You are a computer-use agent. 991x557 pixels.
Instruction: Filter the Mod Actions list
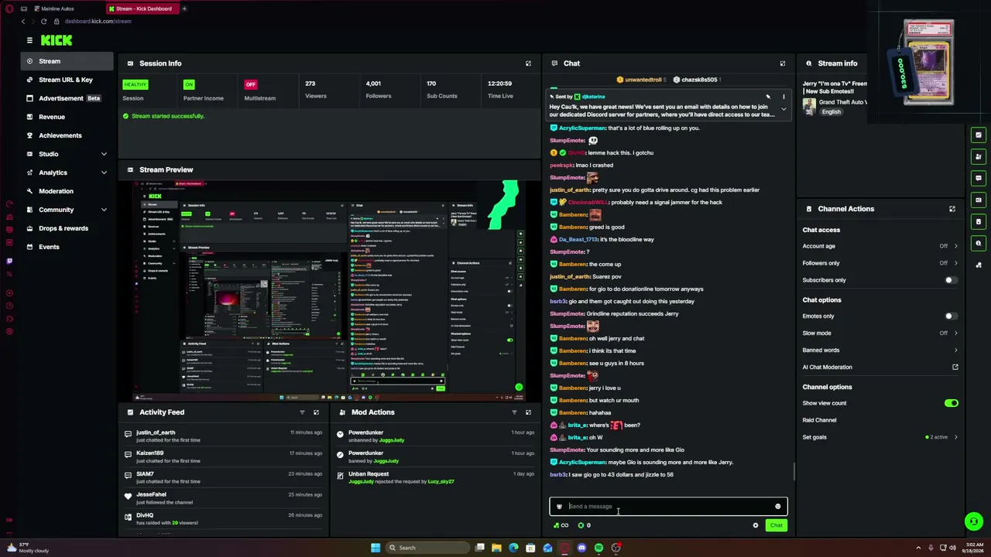click(x=514, y=412)
